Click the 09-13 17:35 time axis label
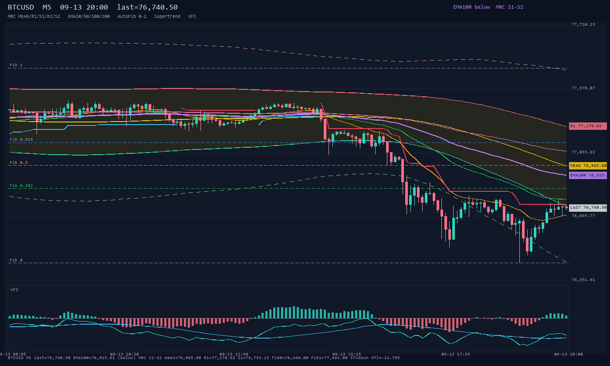610x366 pixels. (456, 354)
